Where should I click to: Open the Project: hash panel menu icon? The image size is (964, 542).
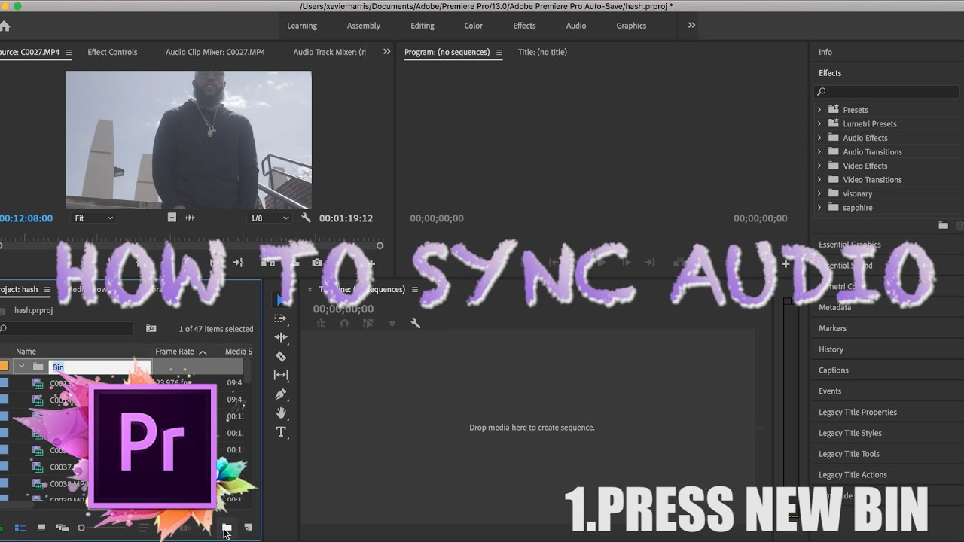[x=47, y=290]
